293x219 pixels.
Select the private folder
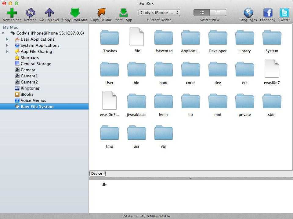(x=244, y=101)
